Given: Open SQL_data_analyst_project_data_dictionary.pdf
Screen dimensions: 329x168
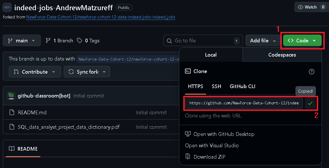Looking at the screenshot, I should tap(69, 127).
